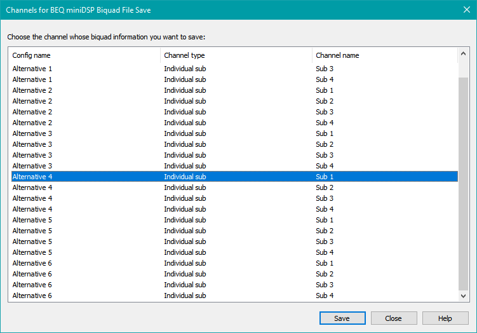
Task: Select Alternative 6 Sub 3 row
Action: [234, 285]
